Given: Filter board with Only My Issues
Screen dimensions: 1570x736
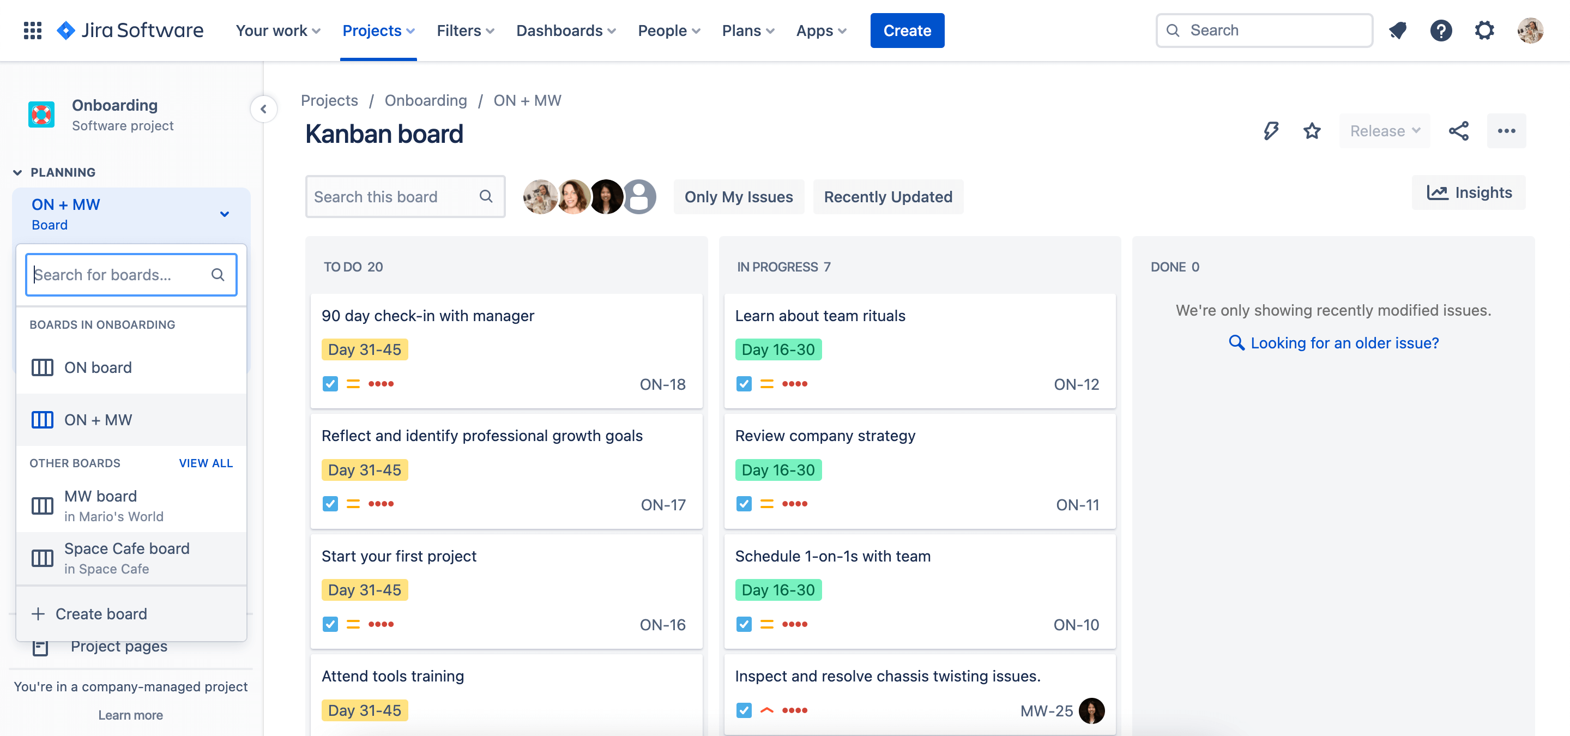Looking at the screenshot, I should [x=739, y=196].
